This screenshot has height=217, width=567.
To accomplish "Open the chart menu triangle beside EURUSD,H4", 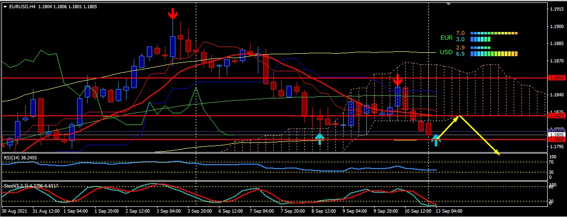I will click(x=5, y=7).
